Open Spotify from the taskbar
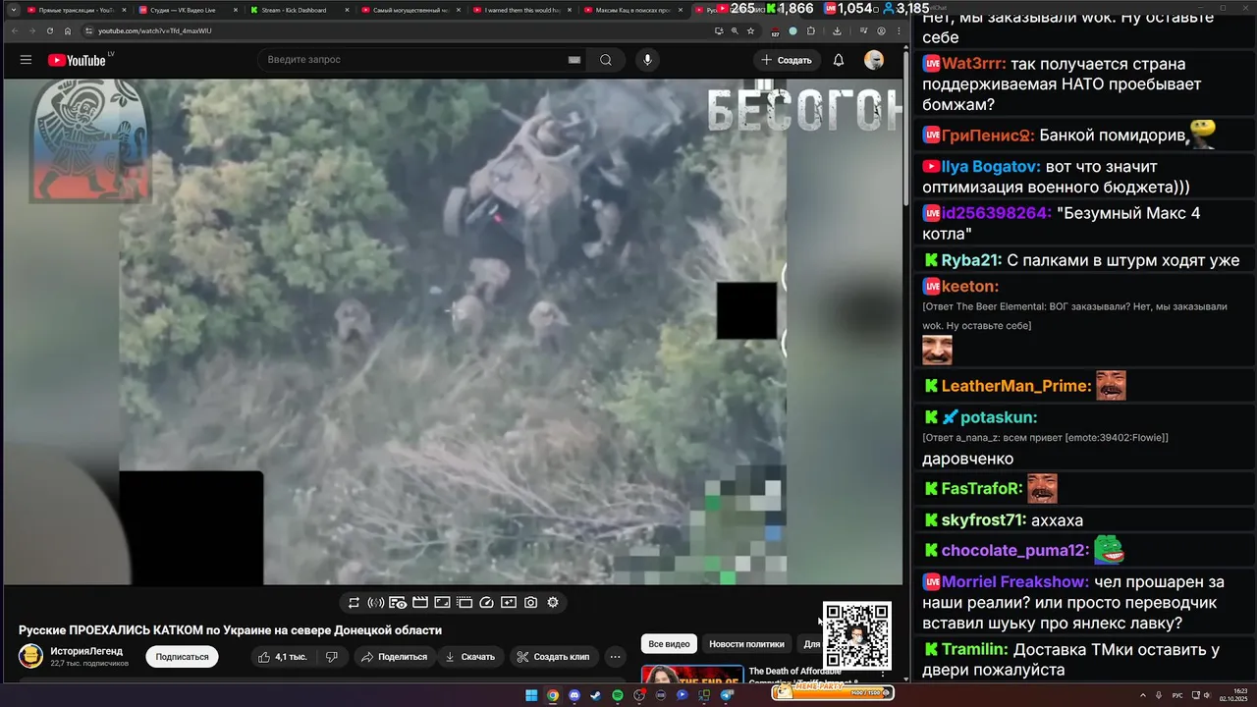The height and width of the screenshot is (707, 1257). pyautogui.click(x=618, y=695)
